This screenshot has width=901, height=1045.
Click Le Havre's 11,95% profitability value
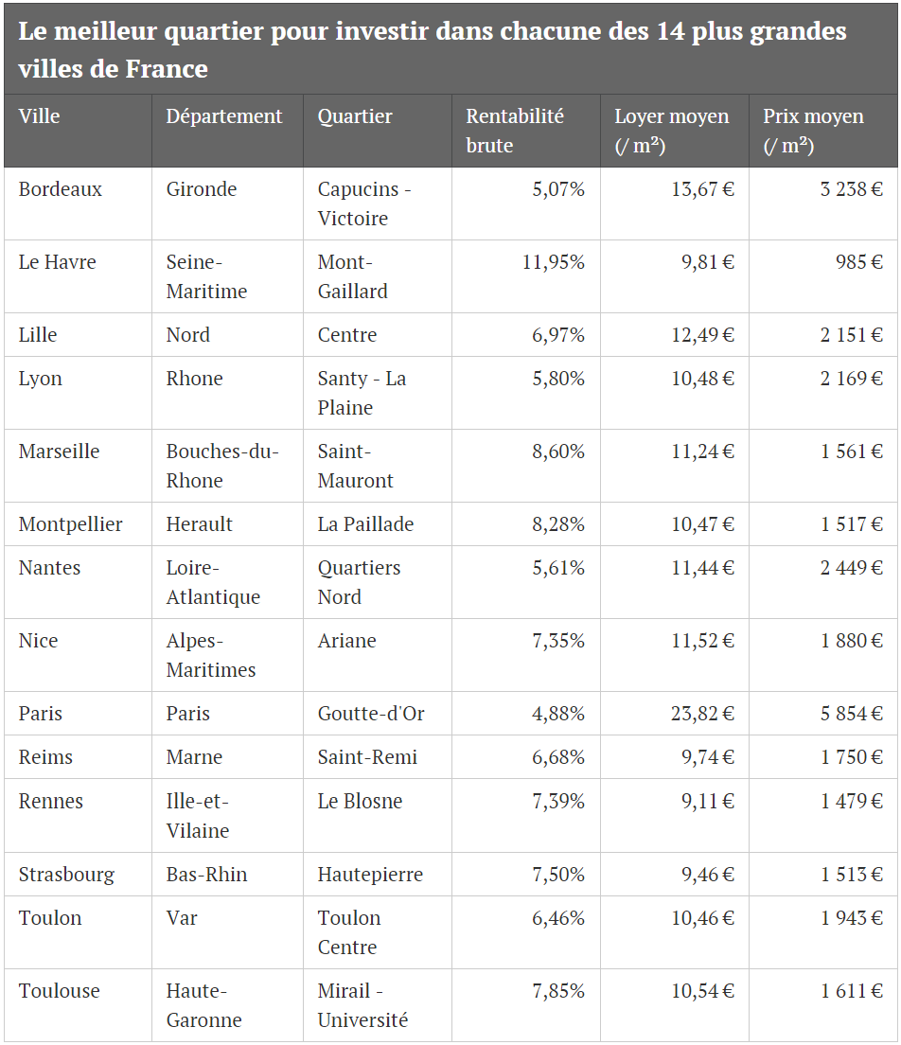click(x=554, y=262)
